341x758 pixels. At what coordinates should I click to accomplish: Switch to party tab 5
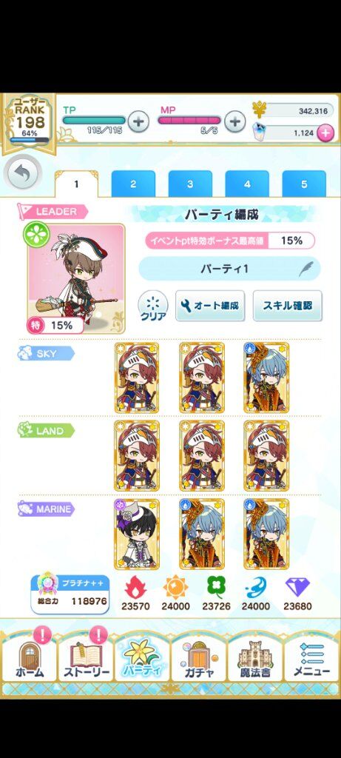[304, 184]
